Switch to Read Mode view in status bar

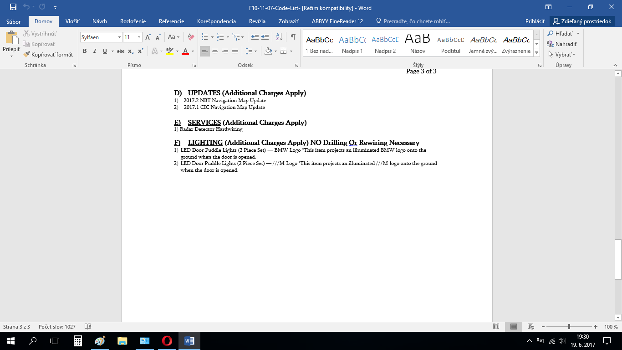tap(496, 327)
